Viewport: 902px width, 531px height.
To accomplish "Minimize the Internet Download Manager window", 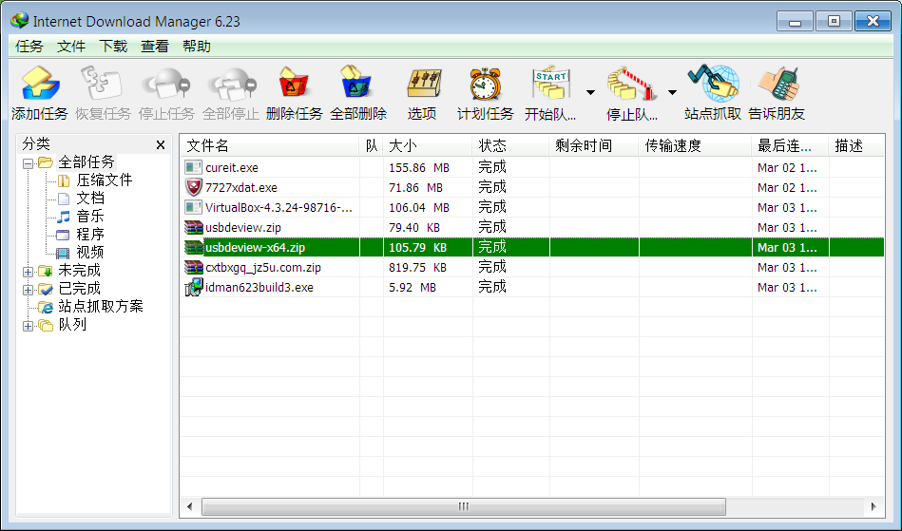I will pos(795,21).
